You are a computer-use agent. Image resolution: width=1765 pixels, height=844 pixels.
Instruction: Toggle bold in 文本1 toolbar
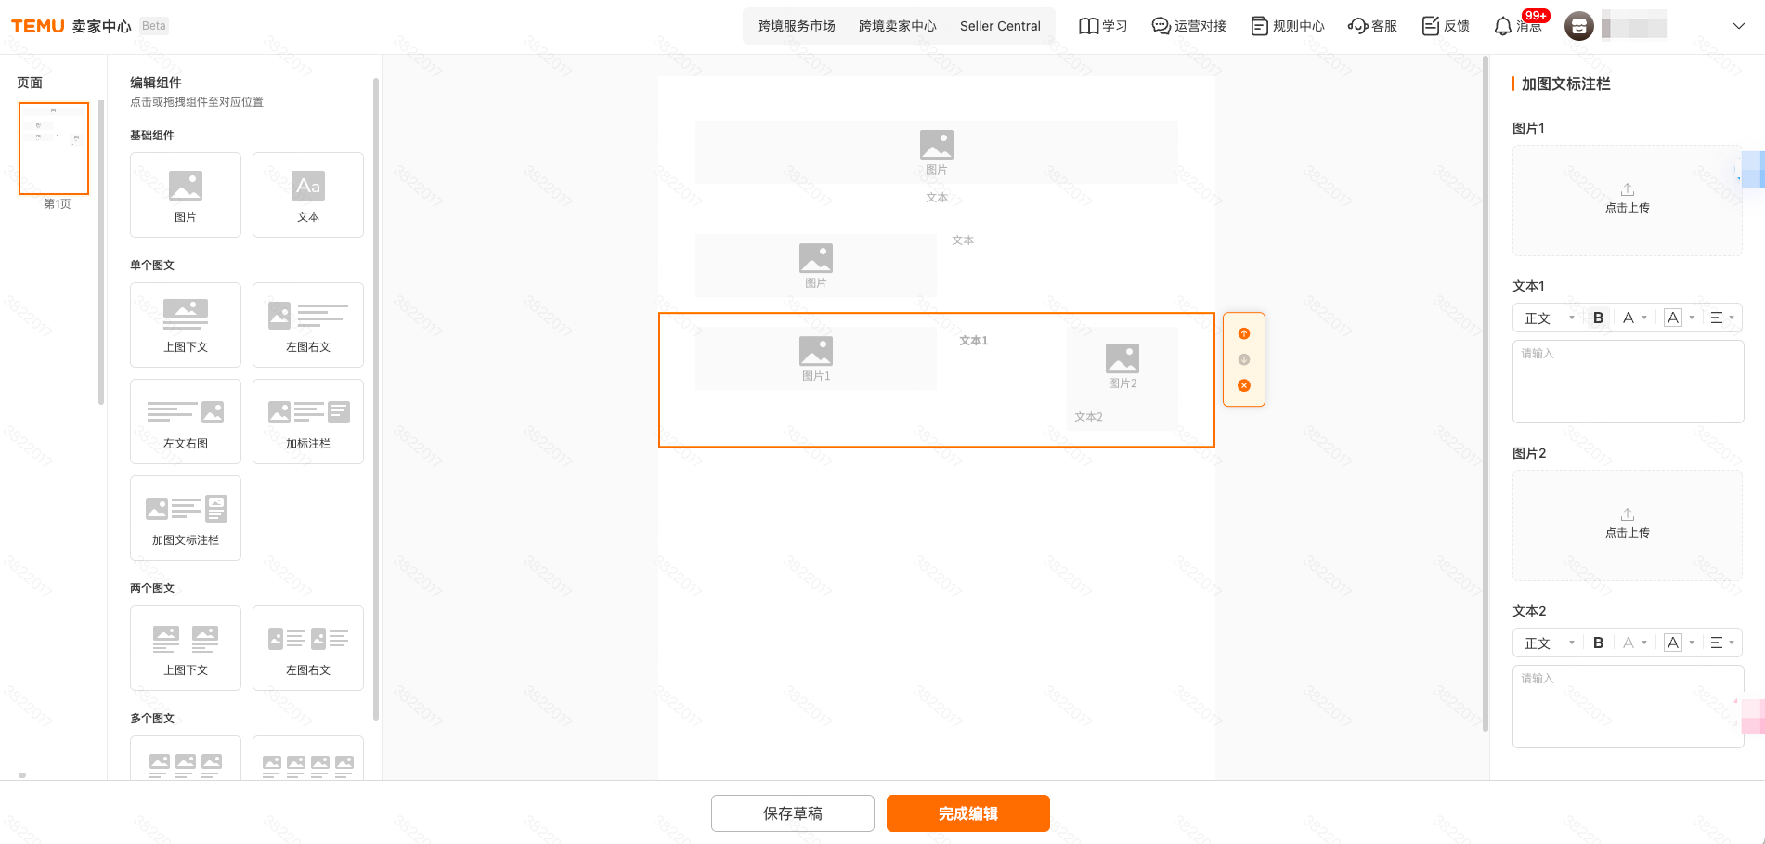(x=1598, y=318)
